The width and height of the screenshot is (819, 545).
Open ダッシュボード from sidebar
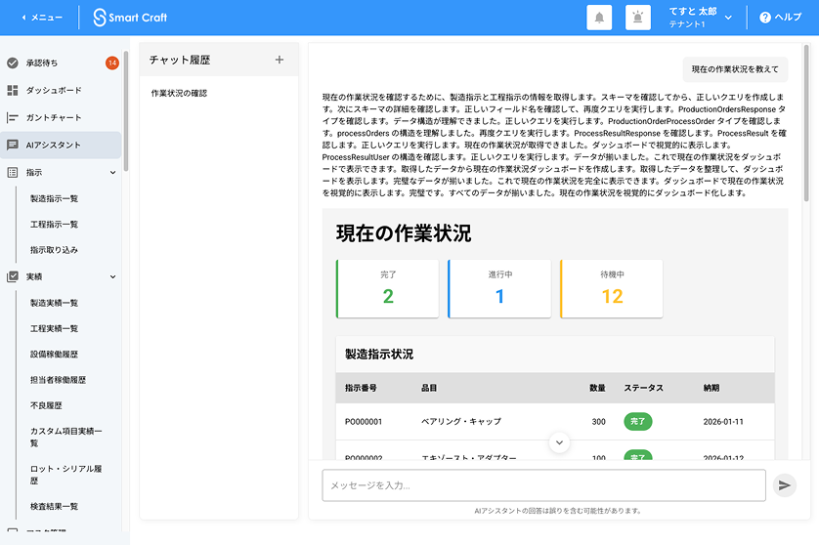(61, 90)
